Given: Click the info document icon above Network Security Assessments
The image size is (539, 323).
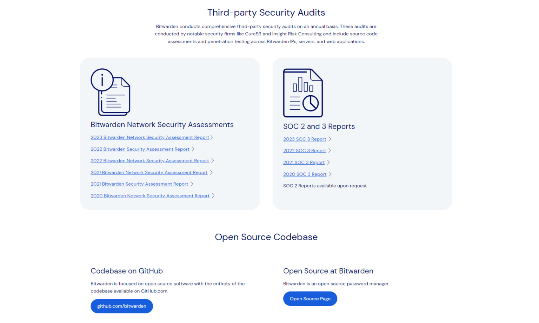Looking at the screenshot, I should pos(111,92).
